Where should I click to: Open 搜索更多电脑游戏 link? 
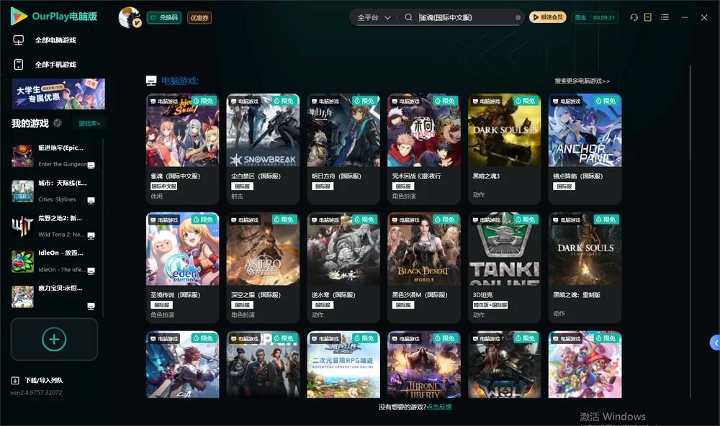(x=582, y=81)
